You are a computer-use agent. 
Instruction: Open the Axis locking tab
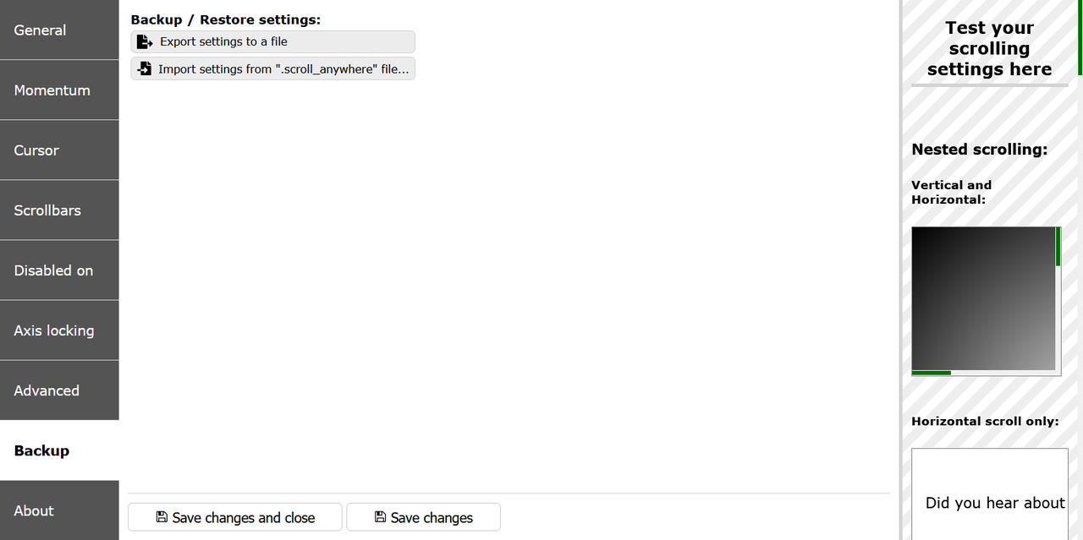tap(59, 330)
